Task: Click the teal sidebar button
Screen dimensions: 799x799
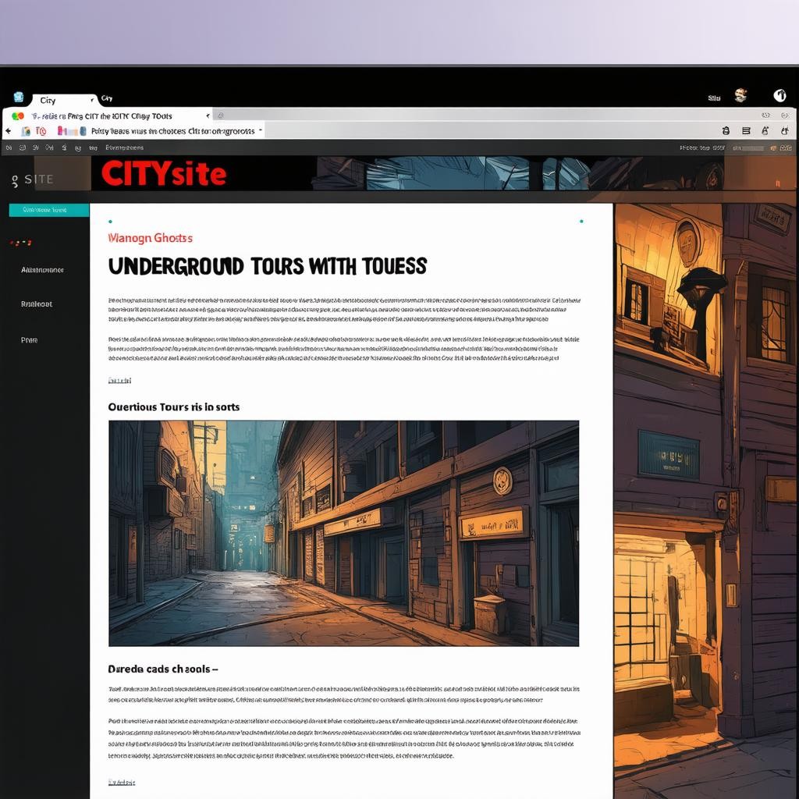Action: [48, 210]
